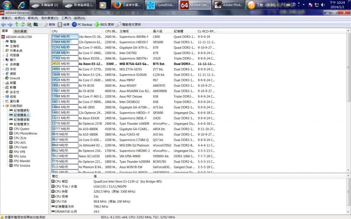Open the 報告(R) menu
Screen dimensions: 351x219
click(x=33, y=18)
